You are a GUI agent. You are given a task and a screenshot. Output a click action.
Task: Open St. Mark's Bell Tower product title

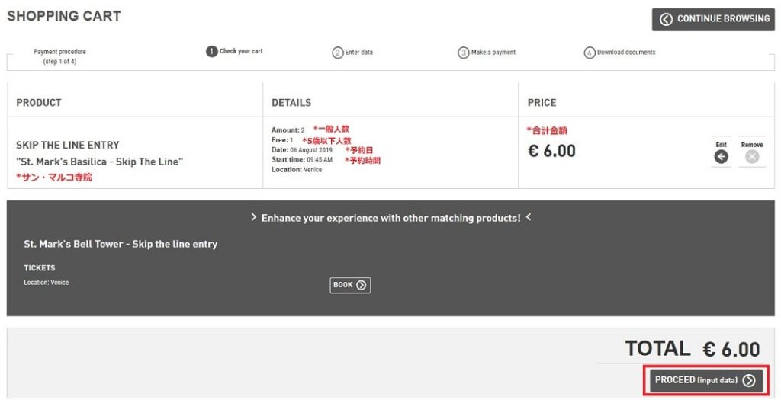[121, 245]
